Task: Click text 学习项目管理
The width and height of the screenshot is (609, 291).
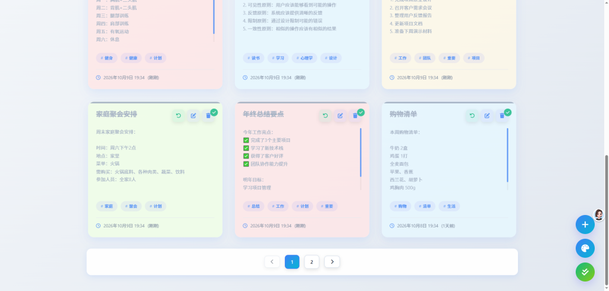Action: 257,188
